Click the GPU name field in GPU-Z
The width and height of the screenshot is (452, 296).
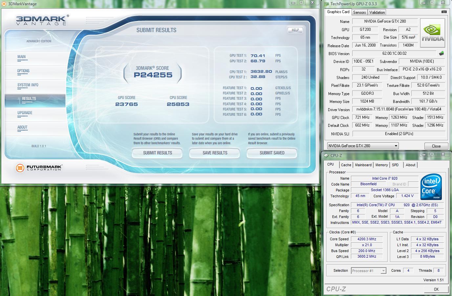pyautogui.click(x=385, y=21)
